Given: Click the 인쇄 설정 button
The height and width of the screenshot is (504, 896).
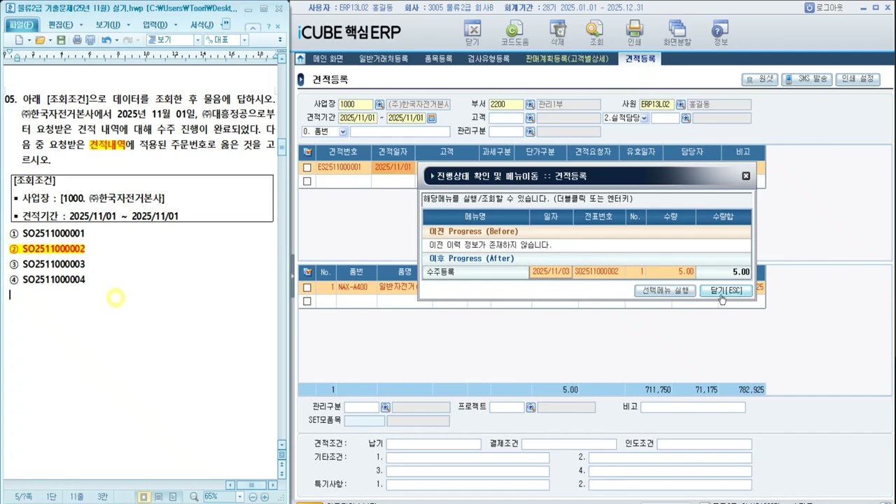Looking at the screenshot, I should coord(857,79).
